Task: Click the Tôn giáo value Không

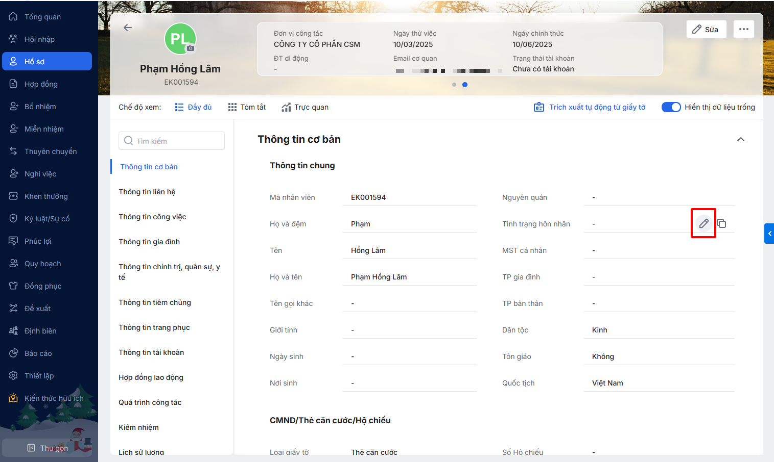Action: click(x=603, y=356)
